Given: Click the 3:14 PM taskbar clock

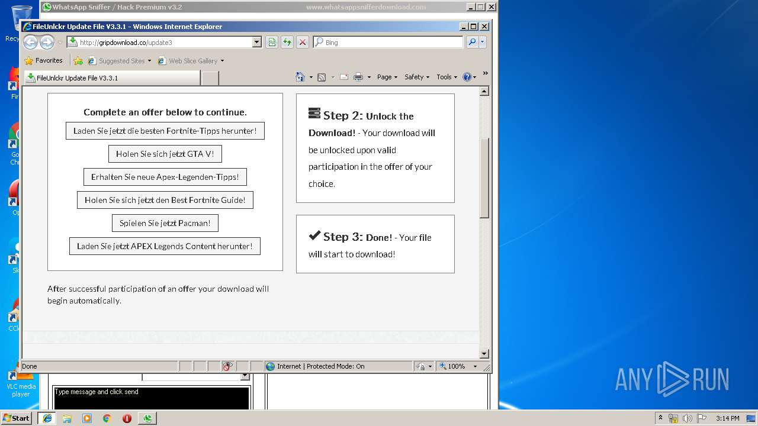Looking at the screenshot, I should (727, 418).
